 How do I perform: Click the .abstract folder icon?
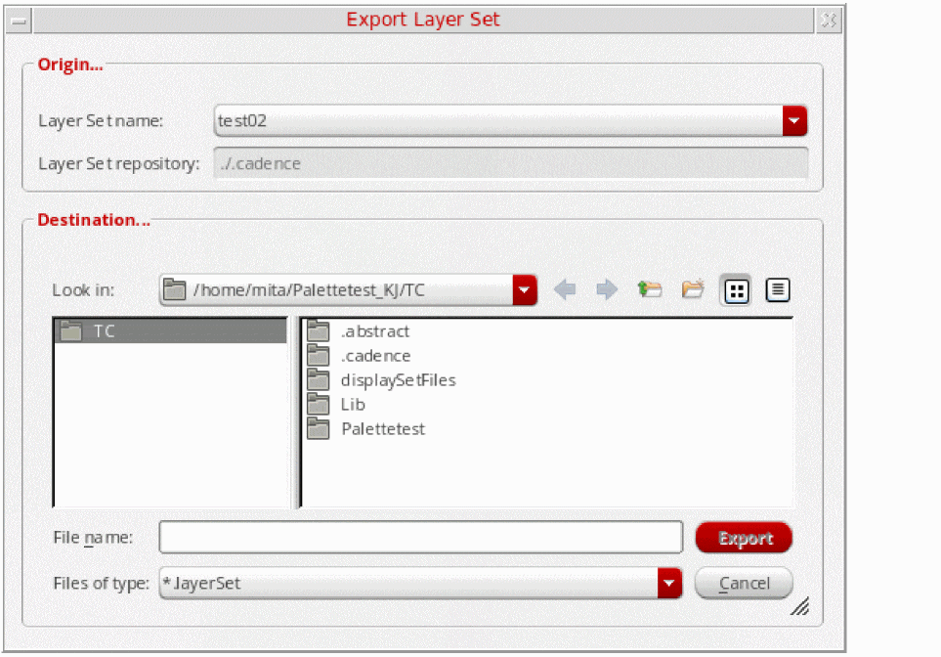tap(319, 330)
